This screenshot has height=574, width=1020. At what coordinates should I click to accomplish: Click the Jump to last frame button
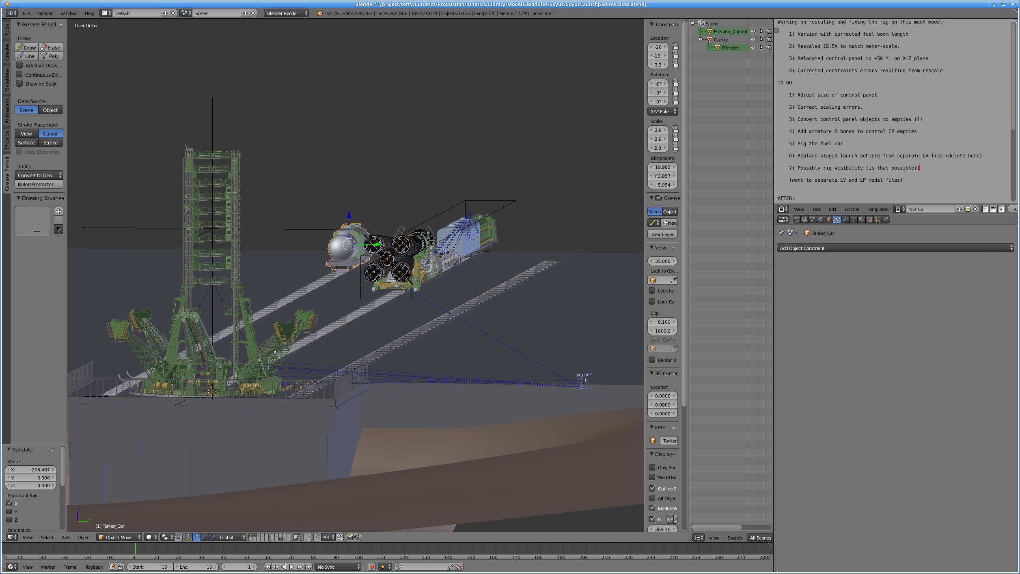click(x=308, y=567)
